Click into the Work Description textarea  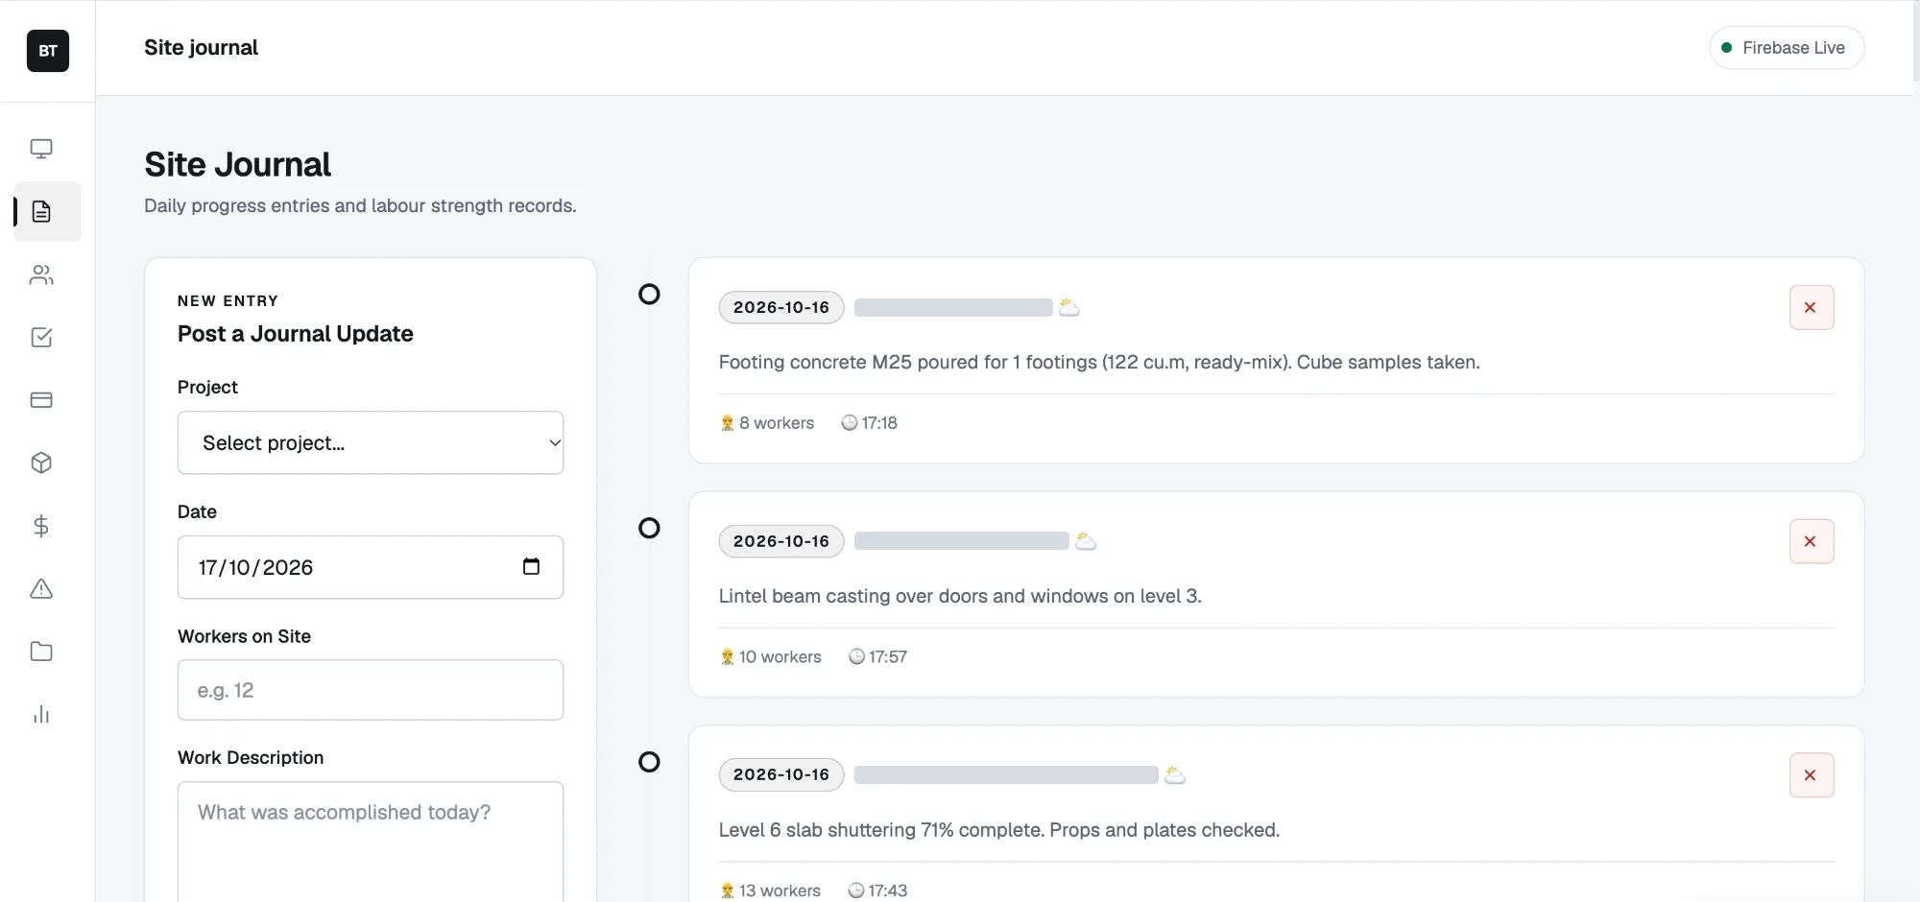point(371,842)
